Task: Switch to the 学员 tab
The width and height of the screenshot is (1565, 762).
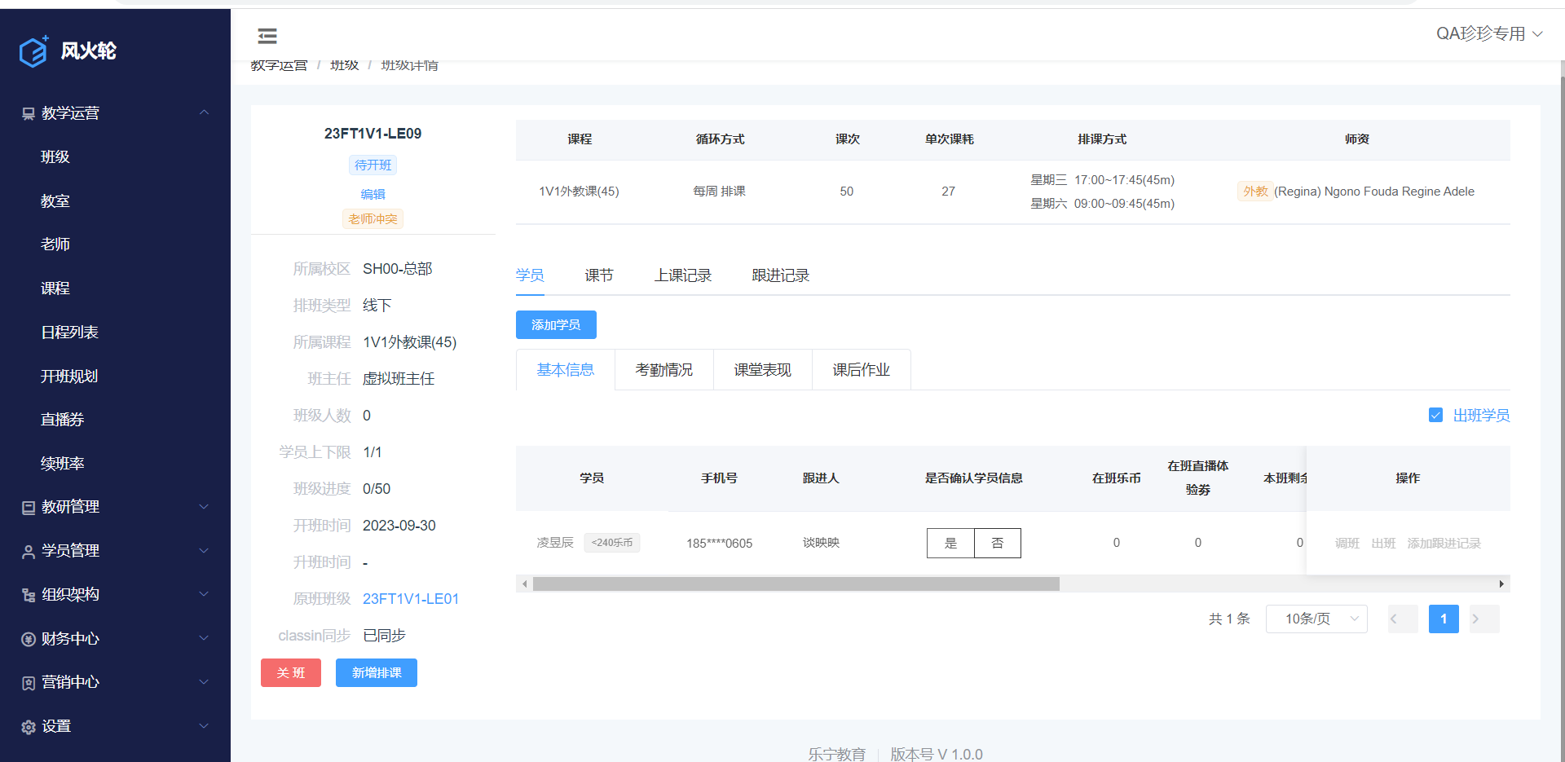Action: [530, 275]
